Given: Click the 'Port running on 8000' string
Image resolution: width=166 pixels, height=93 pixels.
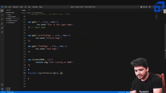Looking at the screenshot, I should pyautogui.click(x=60, y=62).
